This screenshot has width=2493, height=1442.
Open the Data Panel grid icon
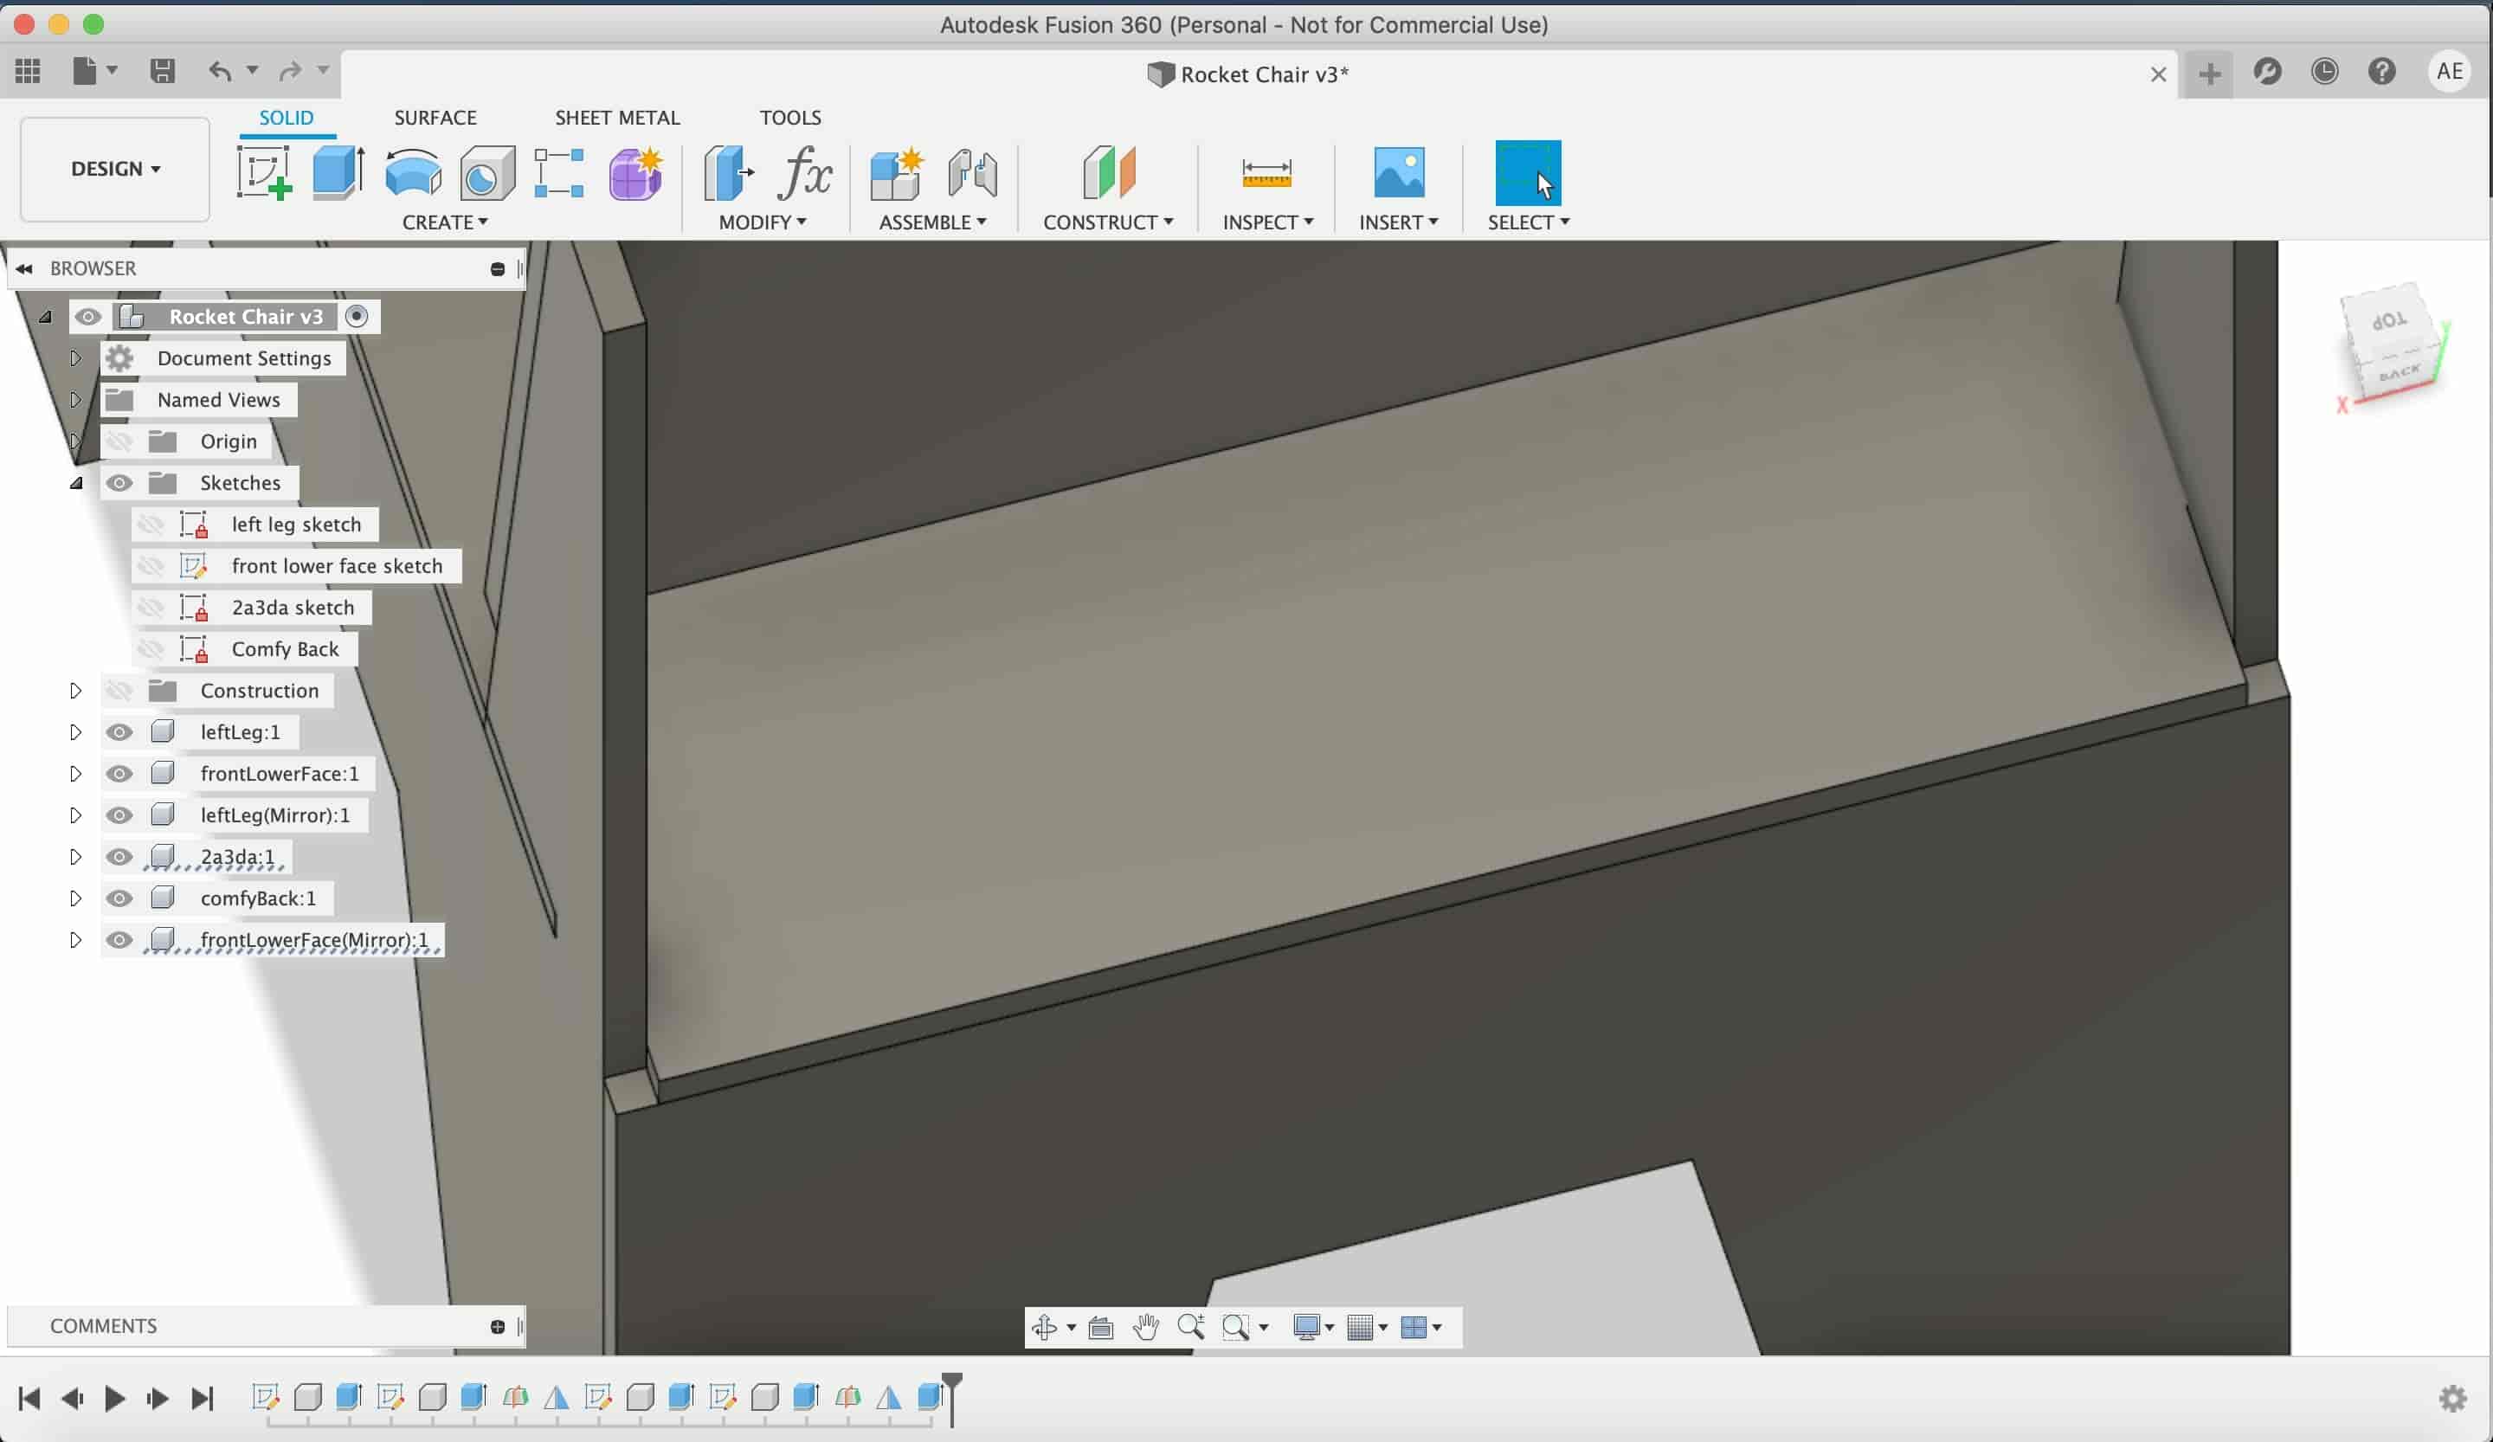[x=28, y=70]
